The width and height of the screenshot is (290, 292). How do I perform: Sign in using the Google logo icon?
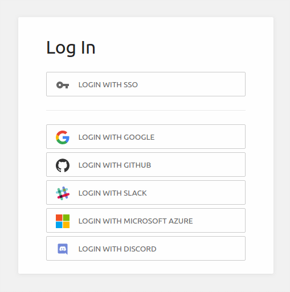63,137
